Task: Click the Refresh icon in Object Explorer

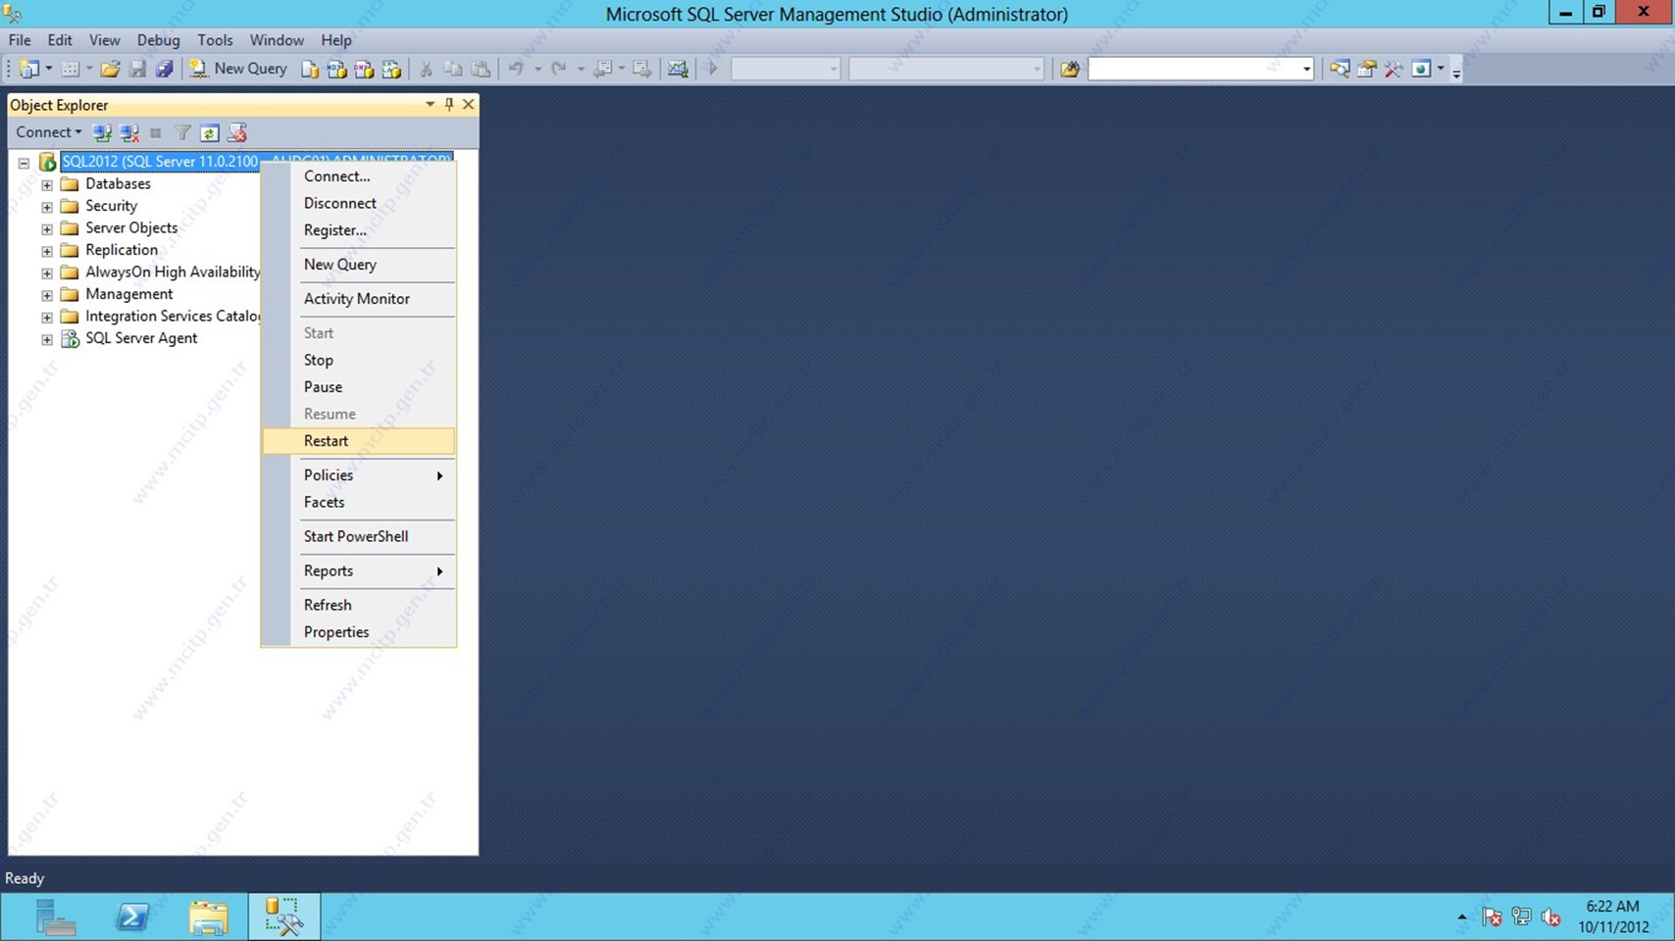Action: click(x=209, y=132)
